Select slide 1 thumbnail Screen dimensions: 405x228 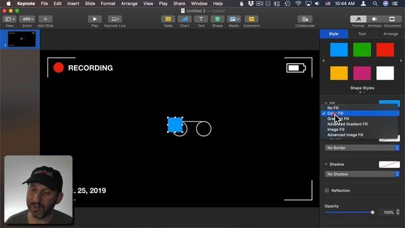point(22,39)
